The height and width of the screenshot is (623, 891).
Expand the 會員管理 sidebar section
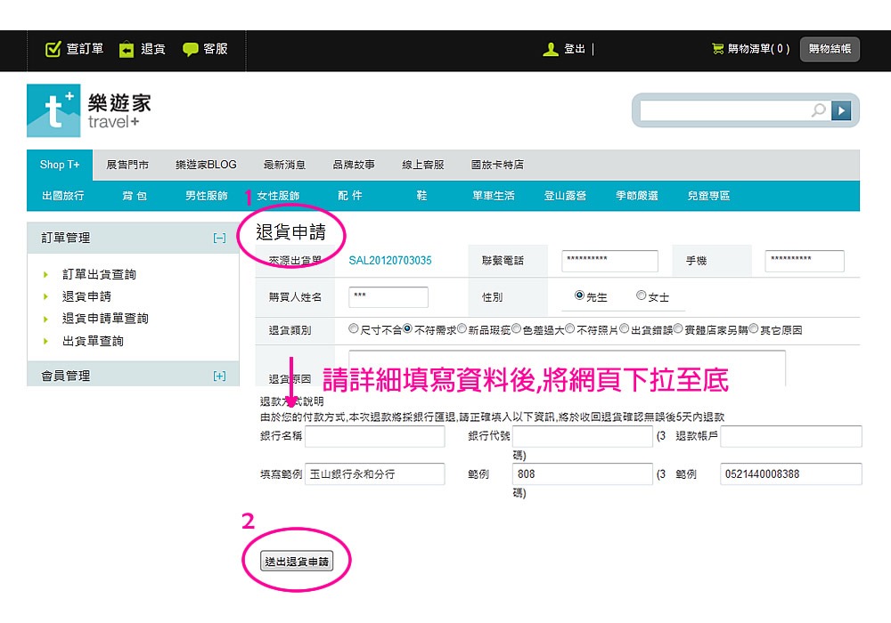coord(219,376)
